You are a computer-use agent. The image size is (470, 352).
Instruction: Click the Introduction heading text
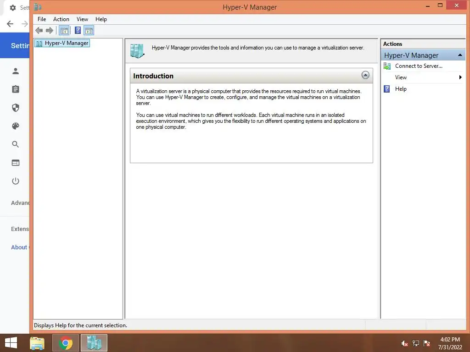click(153, 76)
